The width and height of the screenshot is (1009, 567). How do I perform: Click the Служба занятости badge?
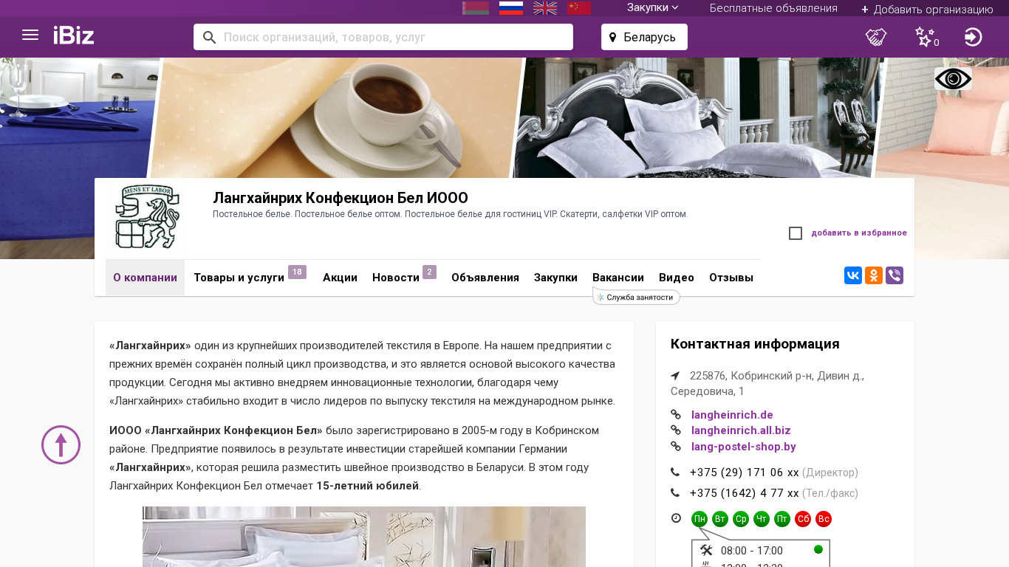[636, 297]
